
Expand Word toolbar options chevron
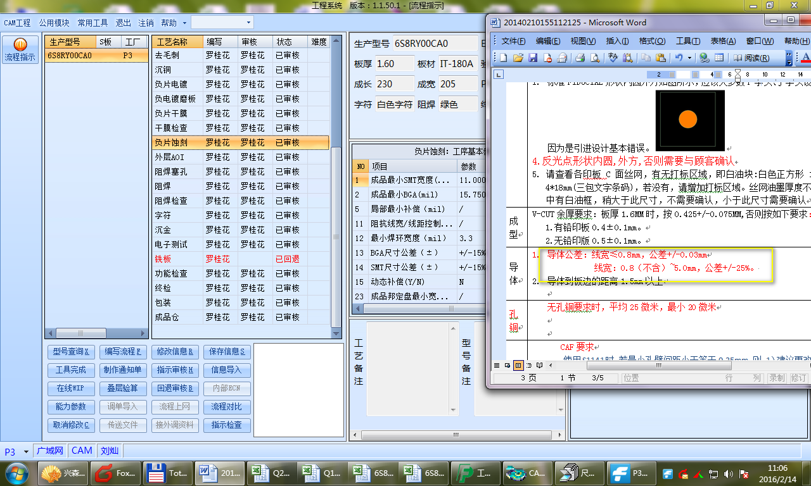pyautogui.click(x=789, y=58)
